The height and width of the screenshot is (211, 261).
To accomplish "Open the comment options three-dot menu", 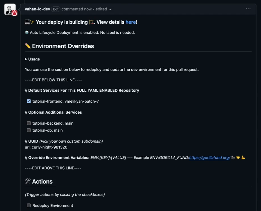I will pyautogui.click(x=248, y=9).
